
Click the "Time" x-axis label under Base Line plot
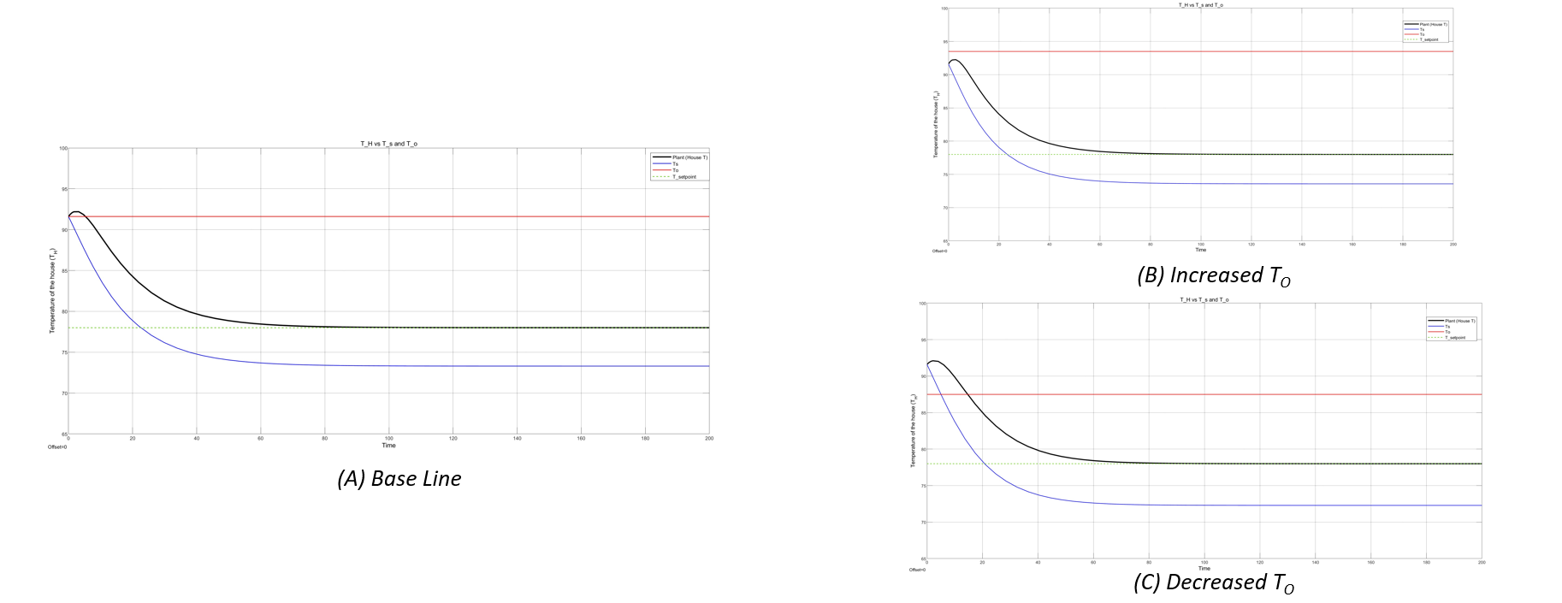(x=388, y=446)
